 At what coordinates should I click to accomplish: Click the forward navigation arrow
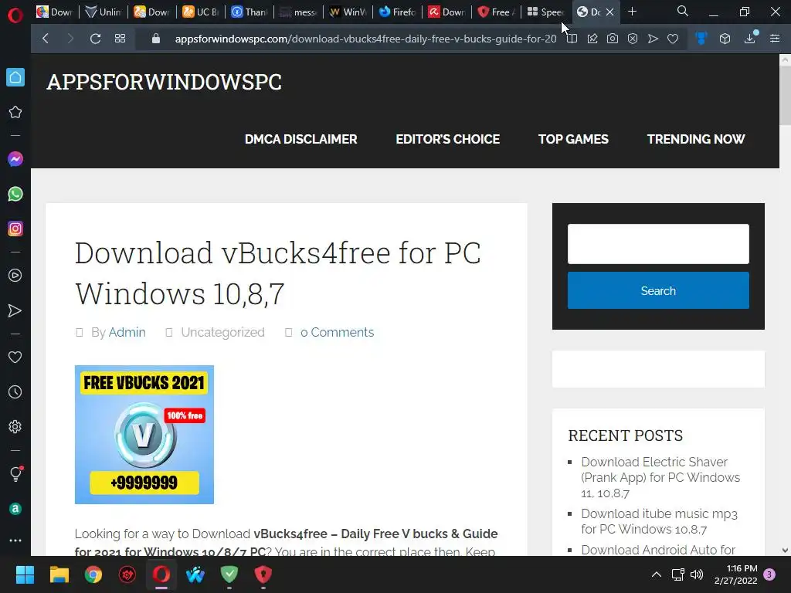tap(70, 39)
